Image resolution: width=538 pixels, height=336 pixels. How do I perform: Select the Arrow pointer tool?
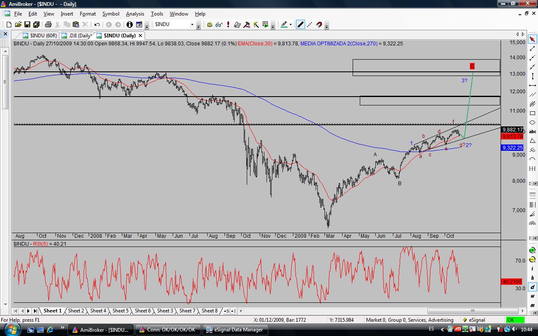click(533, 39)
